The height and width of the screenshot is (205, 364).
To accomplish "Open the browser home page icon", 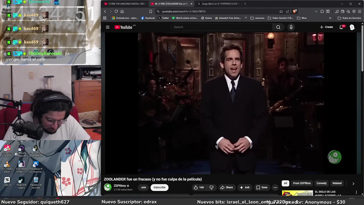I will click(x=122, y=11).
